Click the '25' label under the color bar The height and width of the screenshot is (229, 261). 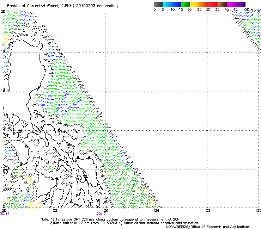pos(199,10)
